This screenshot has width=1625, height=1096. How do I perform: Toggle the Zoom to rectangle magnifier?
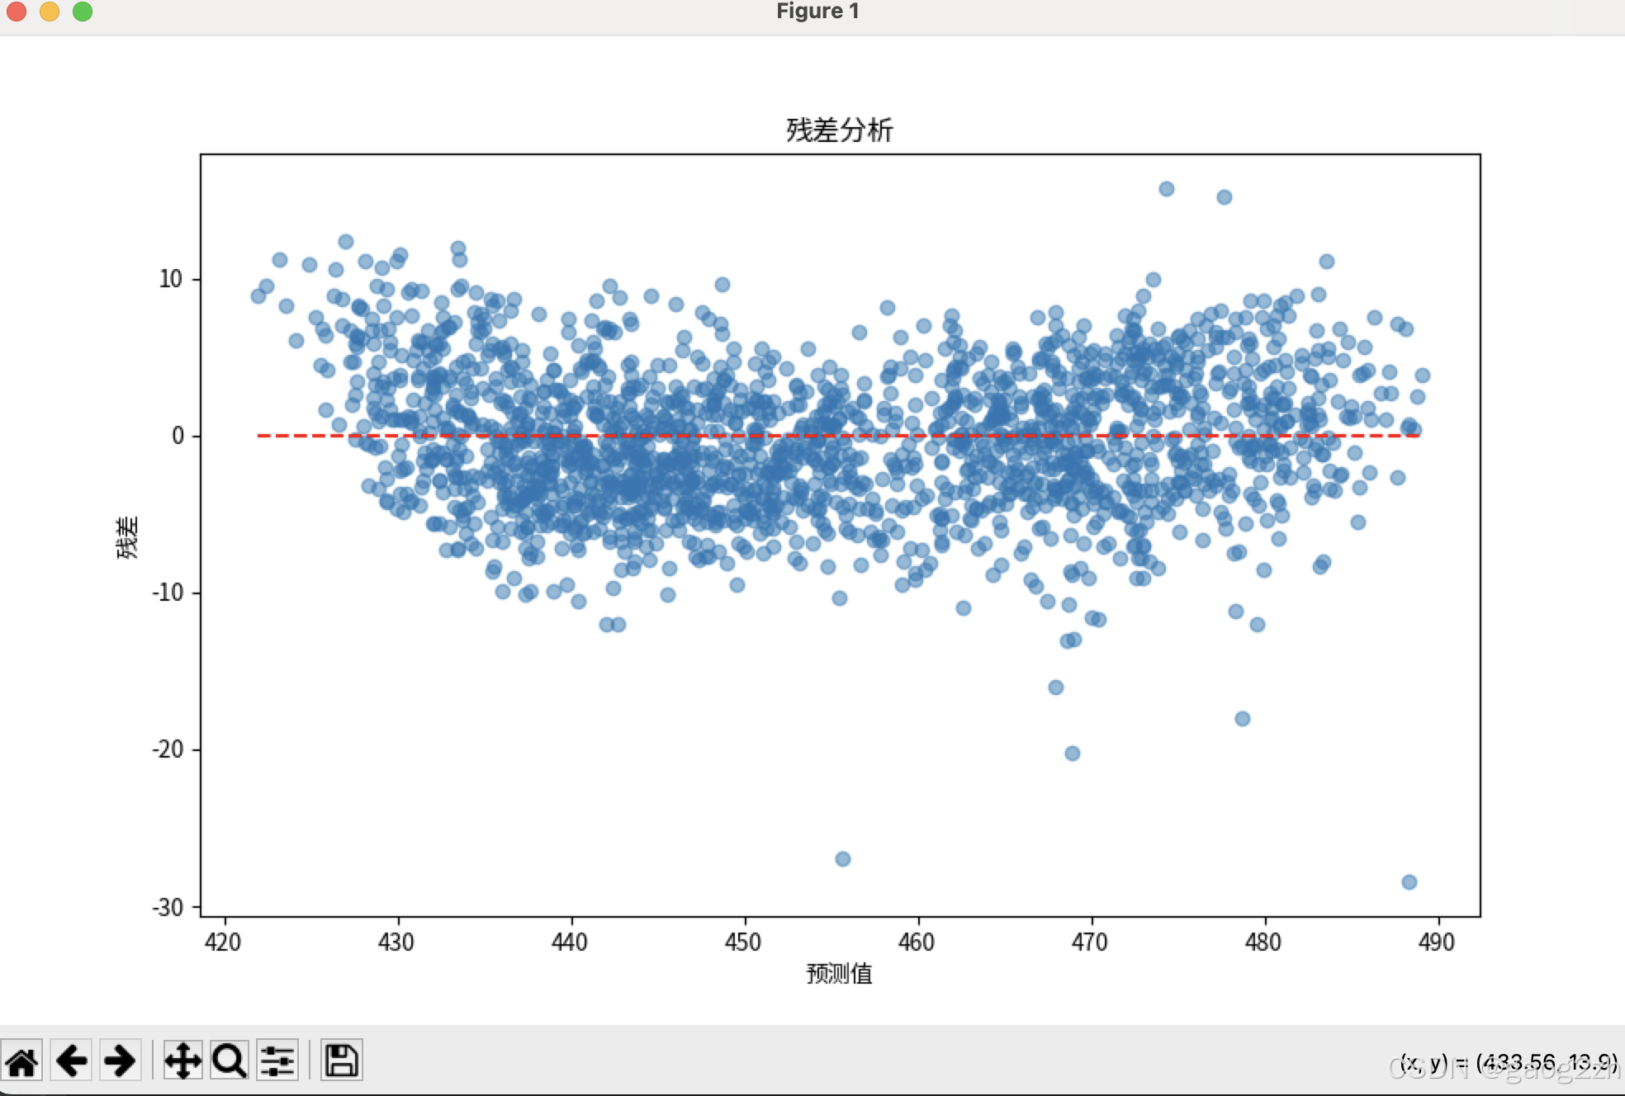click(x=229, y=1061)
